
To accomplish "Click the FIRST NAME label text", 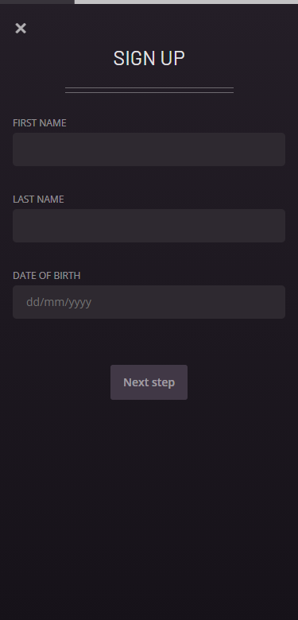I will 40,123.
